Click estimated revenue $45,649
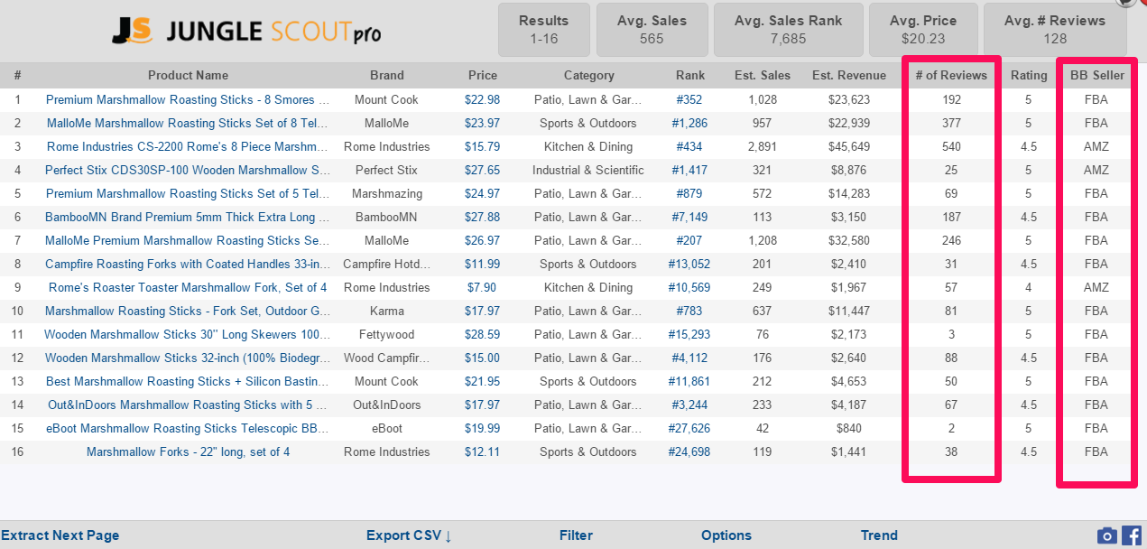The height and width of the screenshot is (549, 1147). coord(849,146)
